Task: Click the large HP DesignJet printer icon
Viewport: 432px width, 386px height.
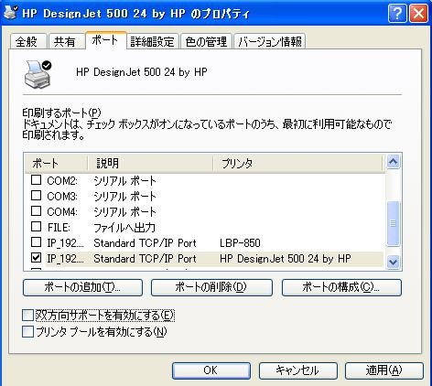Action: coord(38,74)
